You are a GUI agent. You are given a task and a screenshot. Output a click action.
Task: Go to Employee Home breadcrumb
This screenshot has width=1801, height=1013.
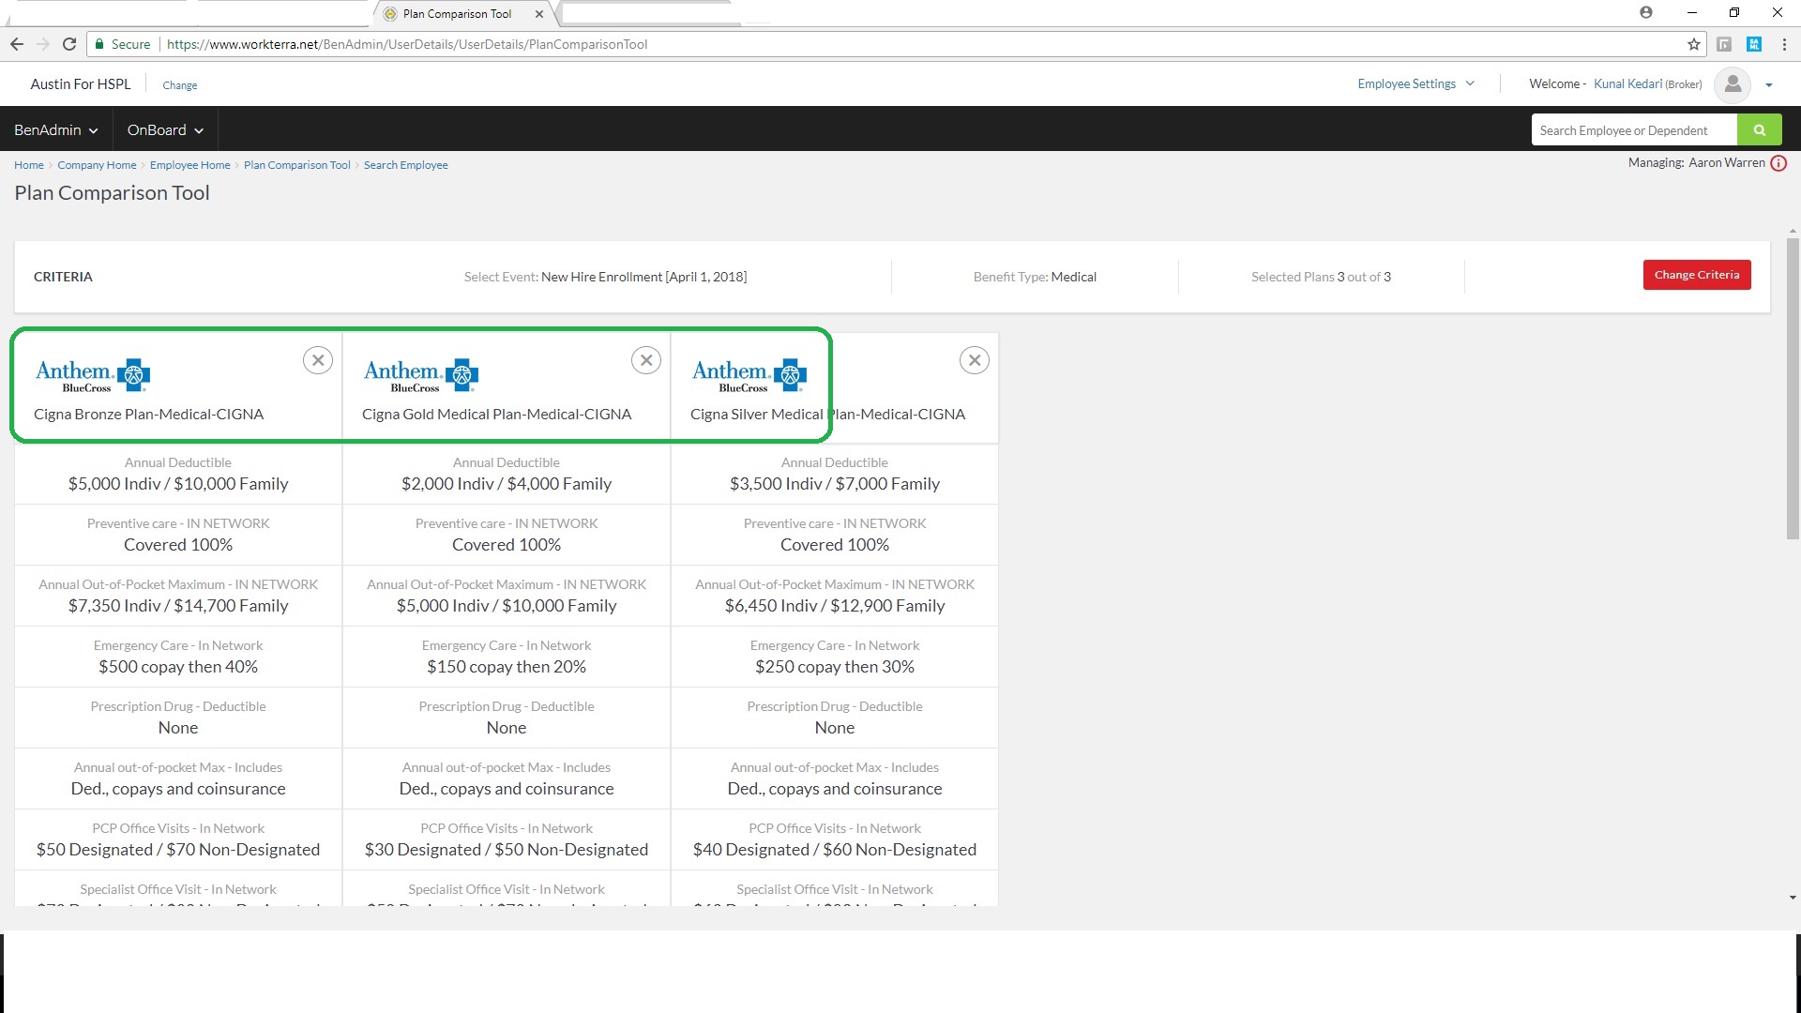189,165
